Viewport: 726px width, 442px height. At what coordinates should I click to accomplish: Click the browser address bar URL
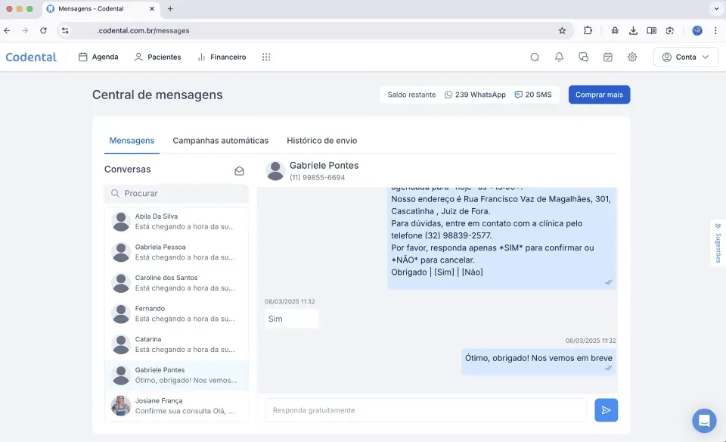143,30
